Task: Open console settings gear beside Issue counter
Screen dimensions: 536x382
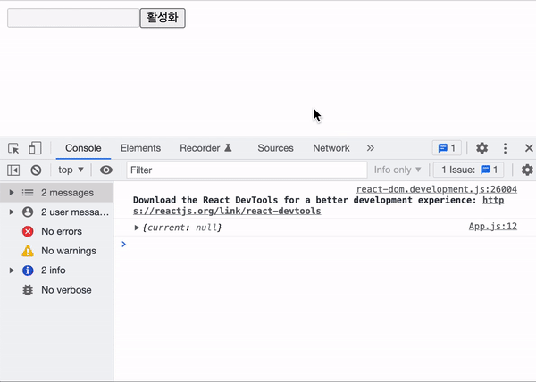Action: pos(527,170)
